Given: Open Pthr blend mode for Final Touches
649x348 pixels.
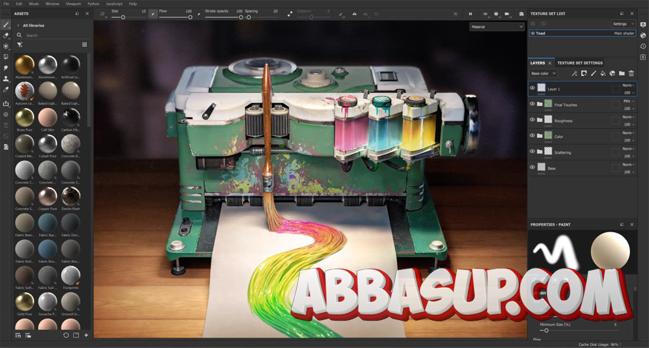Looking at the screenshot, I should [628, 101].
